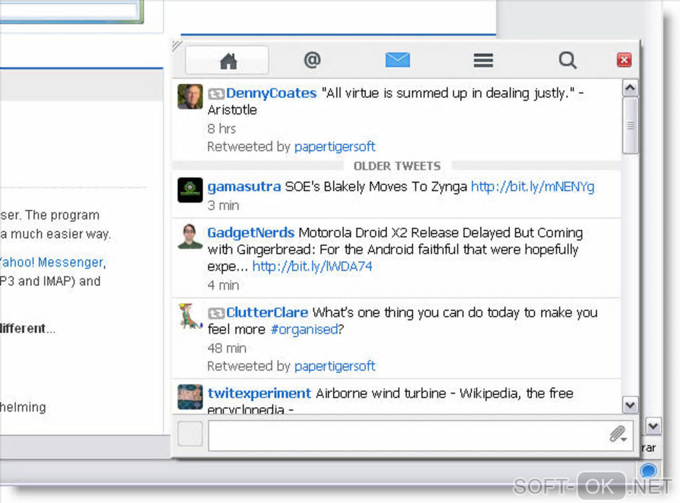Click the timeline scrollbar thumb
This screenshot has width=680, height=503.
click(x=630, y=126)
